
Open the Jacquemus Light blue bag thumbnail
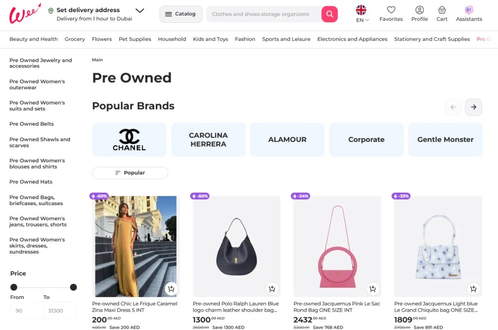pyautogui.click(x=438, y=246)
